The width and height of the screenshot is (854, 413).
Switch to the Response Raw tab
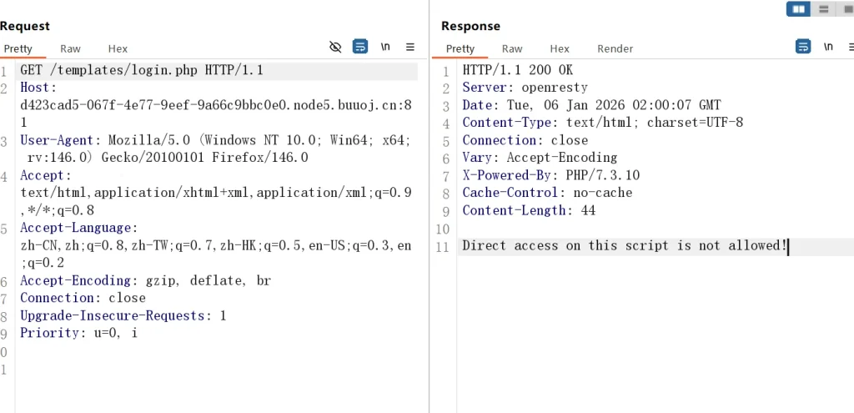pyautogui.click(x=512, y=49)
